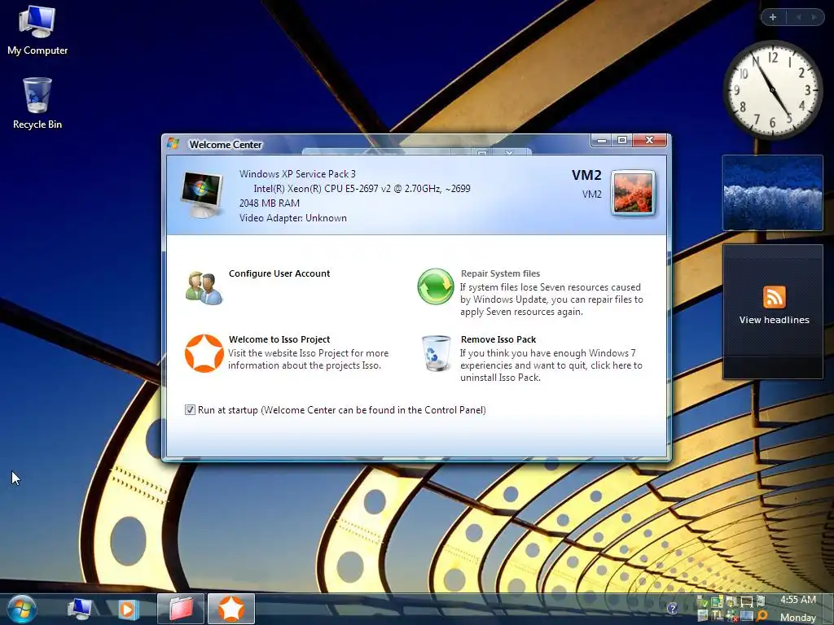
Task: Click the orange RSS feed icon
Action: click(x=774, y=296)
